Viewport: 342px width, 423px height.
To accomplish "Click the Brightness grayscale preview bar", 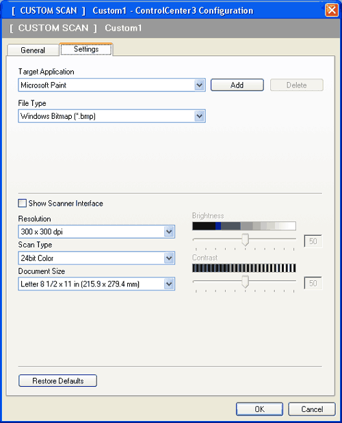I will tap(244, 226).
